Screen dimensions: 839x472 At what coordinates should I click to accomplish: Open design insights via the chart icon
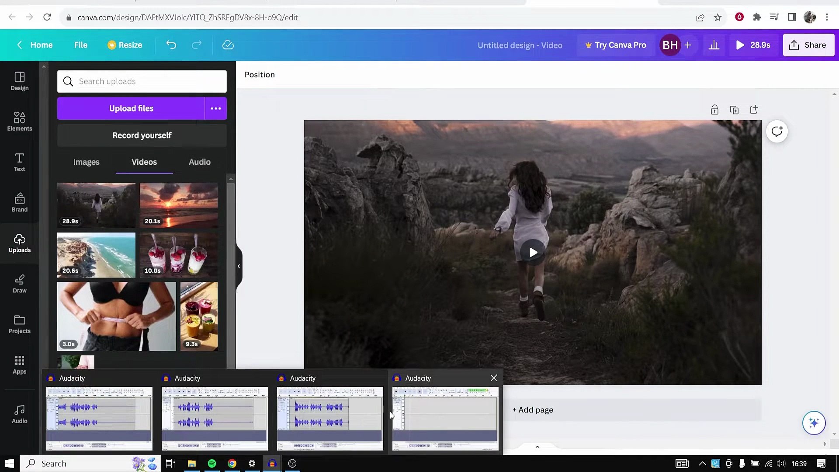(714, 45)
